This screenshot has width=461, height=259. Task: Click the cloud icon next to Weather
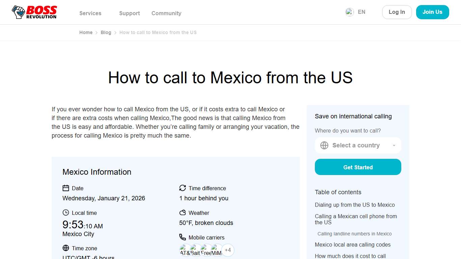[x=183, y=213]
